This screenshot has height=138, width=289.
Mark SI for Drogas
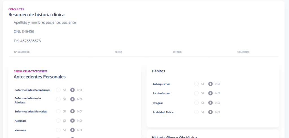pos(196,103)
